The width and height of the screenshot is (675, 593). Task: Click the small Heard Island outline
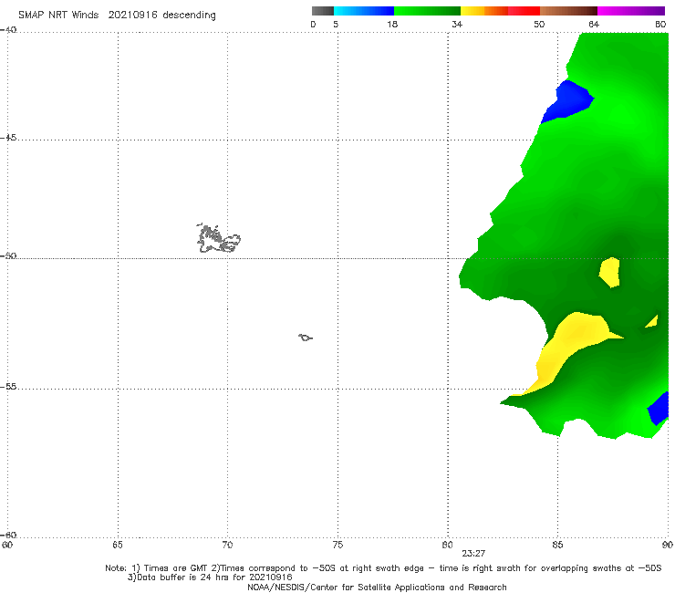(306, 338)
